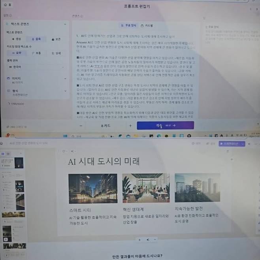Choose 보통 text amount per card
The height and width of the screenshot is (260, 260).
[36, 53]
